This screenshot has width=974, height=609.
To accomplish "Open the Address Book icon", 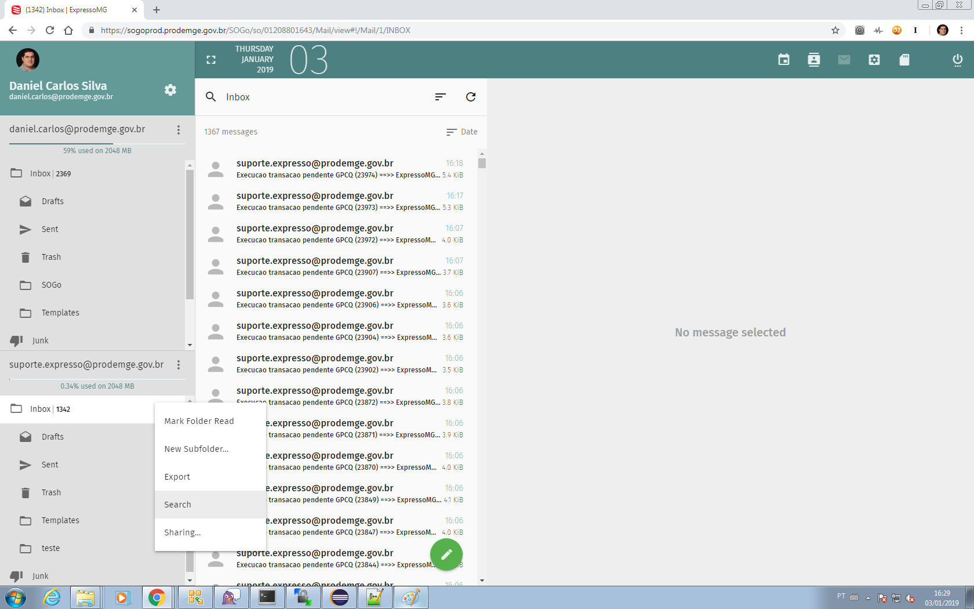I will (x=813, y=60).
